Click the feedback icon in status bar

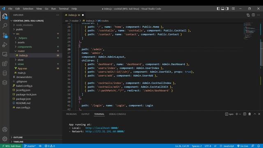(x=253, y=146)
